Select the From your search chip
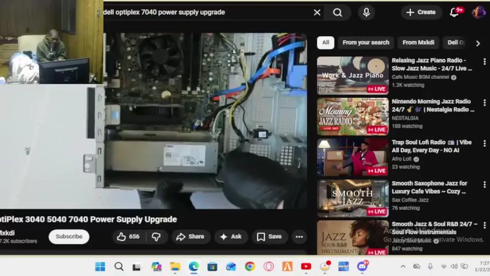Viewport: 490px width, 276px height. 366,43
